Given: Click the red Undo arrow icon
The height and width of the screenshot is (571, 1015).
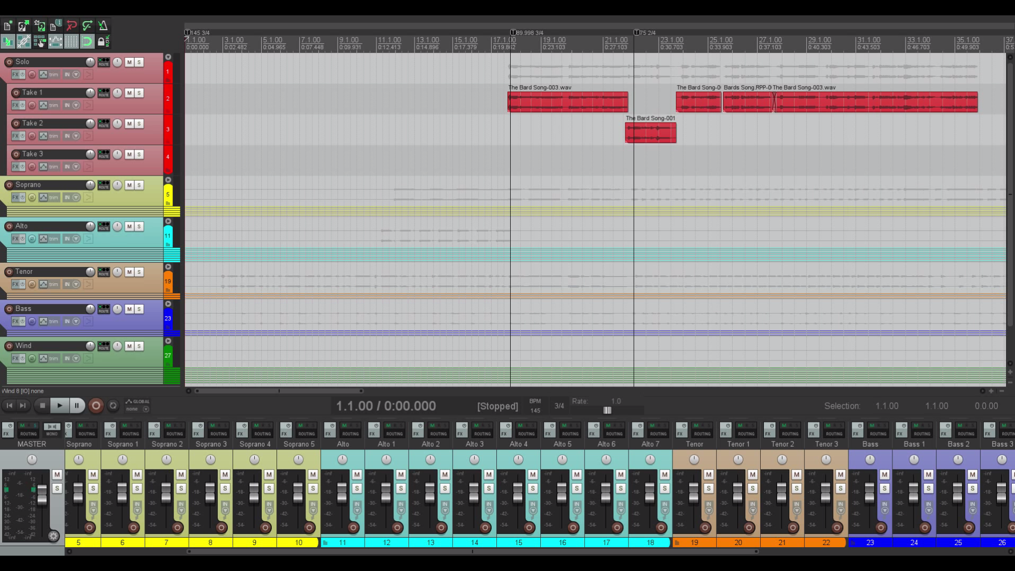Looking at the screenshot, I should (x=71, y=25).
